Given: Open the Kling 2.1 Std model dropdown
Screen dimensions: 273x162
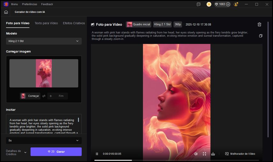Looking at the screenshot, I should point(44,41).
